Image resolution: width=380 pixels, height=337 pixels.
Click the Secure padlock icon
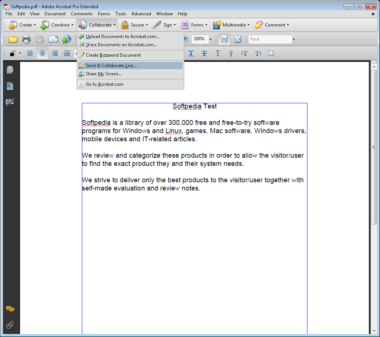125,25
